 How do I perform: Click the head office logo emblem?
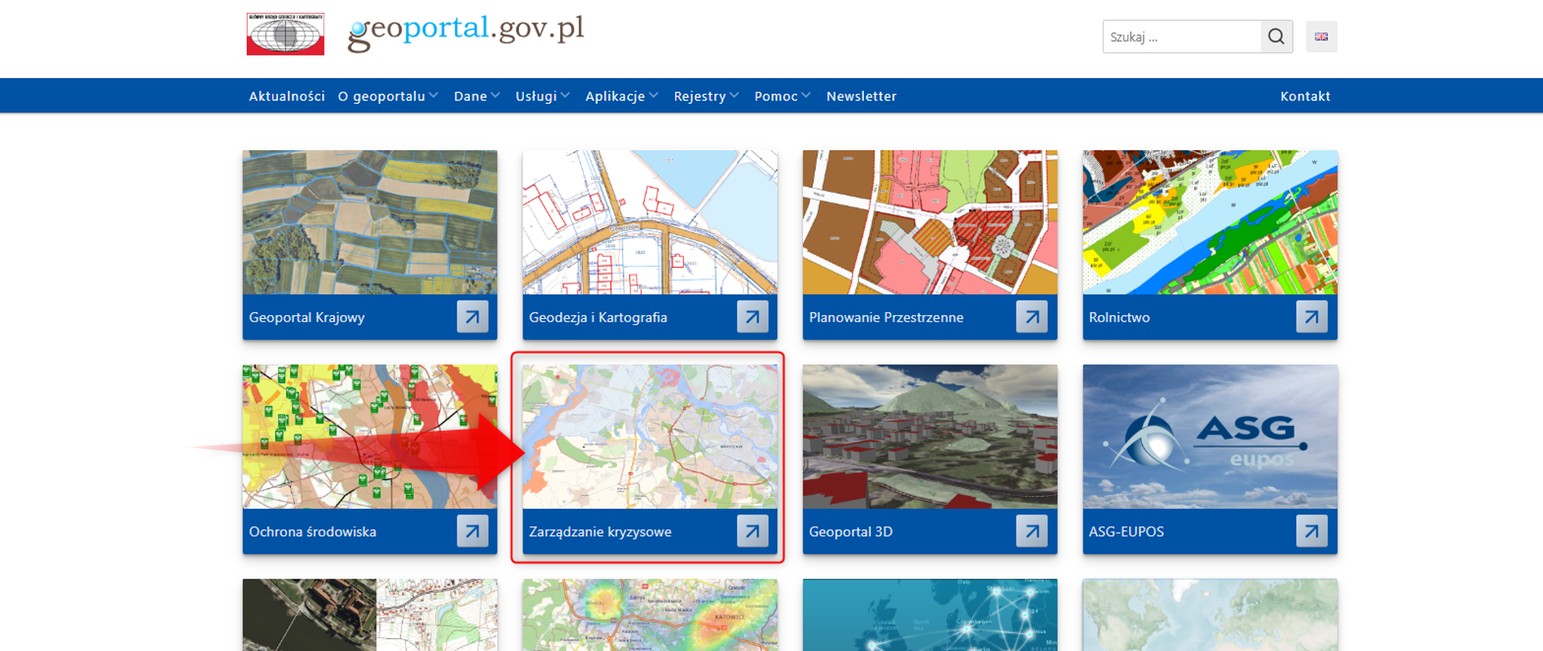(285, 34)
